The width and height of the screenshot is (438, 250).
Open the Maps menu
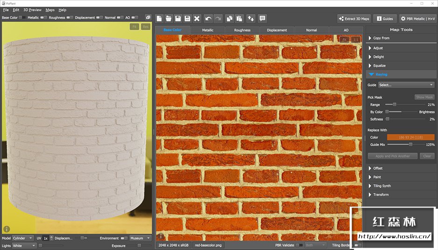coord(50,10)
